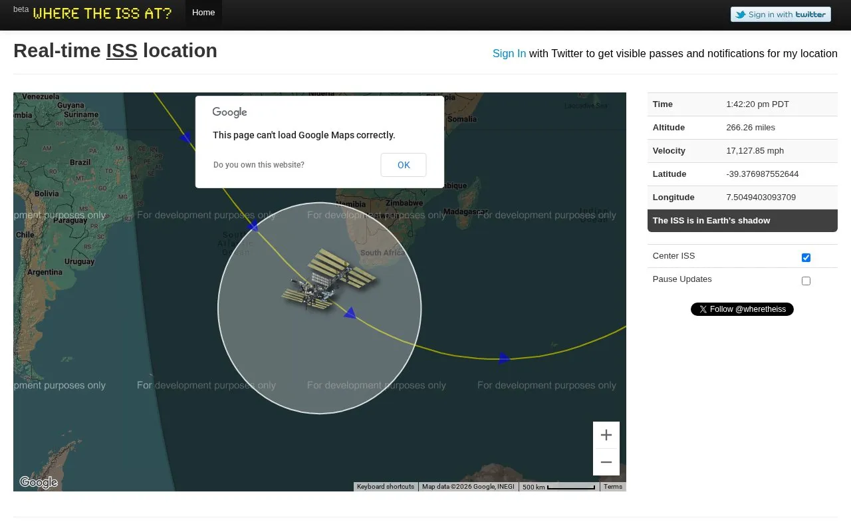The width and height of the screenshot is (851, 532).
Task: Zoom in the map with plus button
Action: coord(606,435)
